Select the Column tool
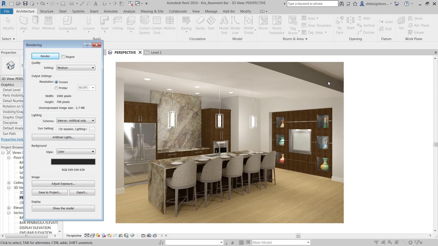Image resolution: width=438 pixels, height=246 pixels. click(89, 23)
